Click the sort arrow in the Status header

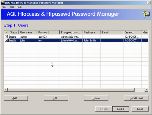click(7, 32)
